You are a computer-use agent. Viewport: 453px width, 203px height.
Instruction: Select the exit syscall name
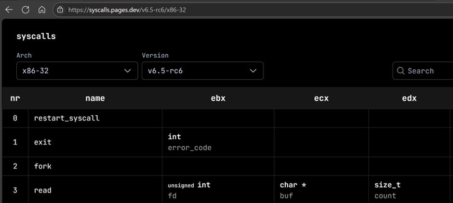42,142
